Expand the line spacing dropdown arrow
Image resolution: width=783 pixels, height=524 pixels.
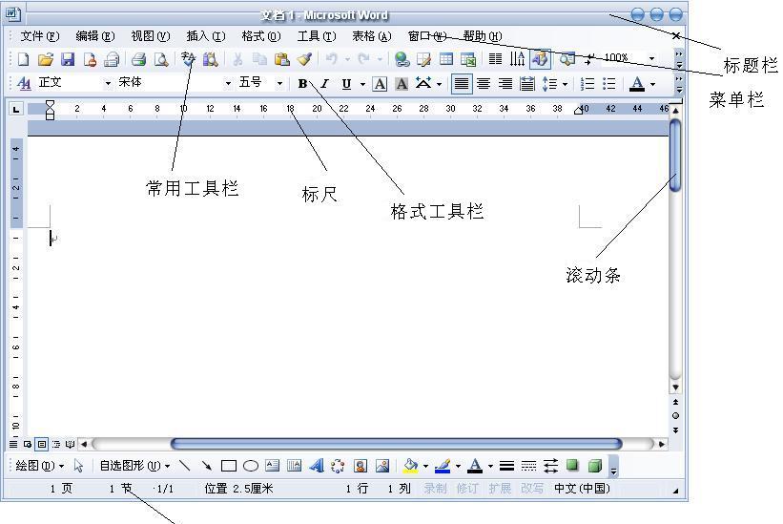pyautogui.click(x=565, y=84)
